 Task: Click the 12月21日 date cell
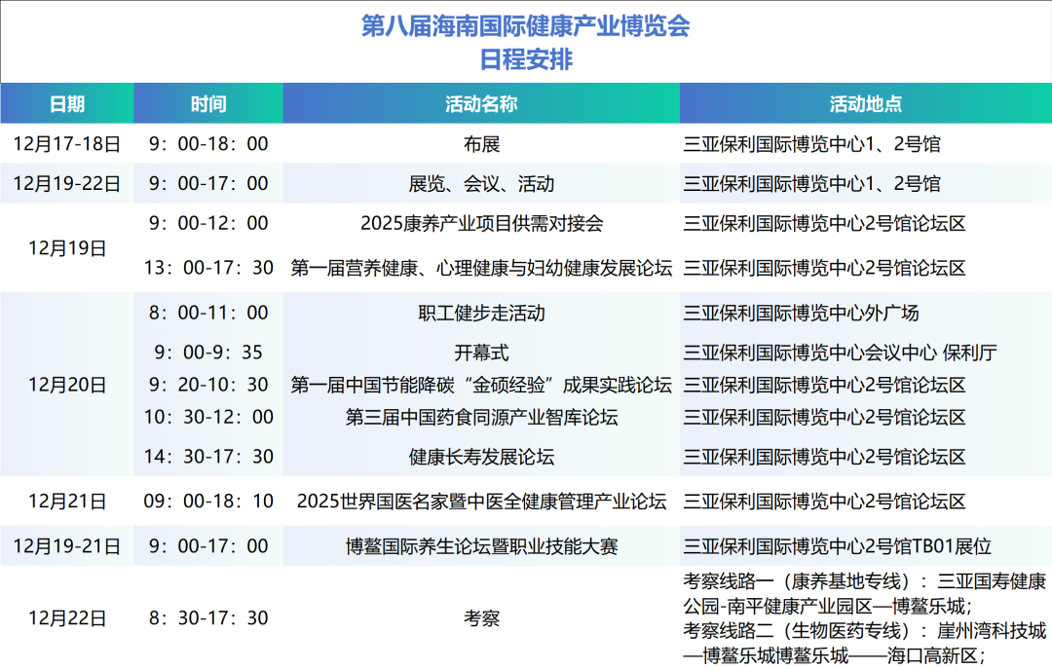pyautogui.click(x=67, y=502)
